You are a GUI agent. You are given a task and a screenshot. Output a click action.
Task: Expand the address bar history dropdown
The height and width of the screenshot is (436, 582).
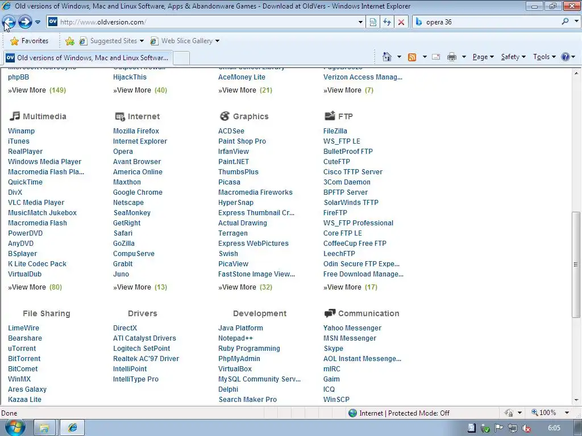tap(360, 22)
